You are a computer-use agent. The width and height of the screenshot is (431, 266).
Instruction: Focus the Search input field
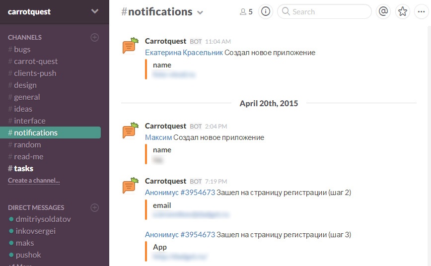pyautogui.click(x=328, y=11)
